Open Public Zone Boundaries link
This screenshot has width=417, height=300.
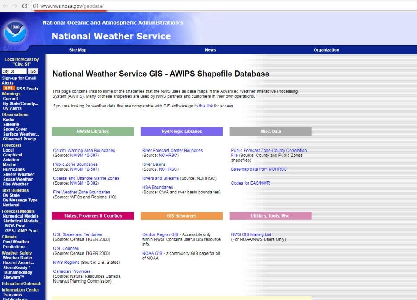[x=75, y=164]
